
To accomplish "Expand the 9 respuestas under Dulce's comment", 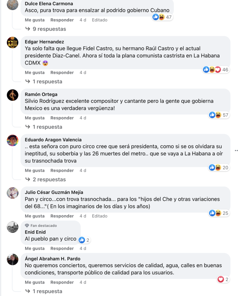I will (x=46, y=29).
